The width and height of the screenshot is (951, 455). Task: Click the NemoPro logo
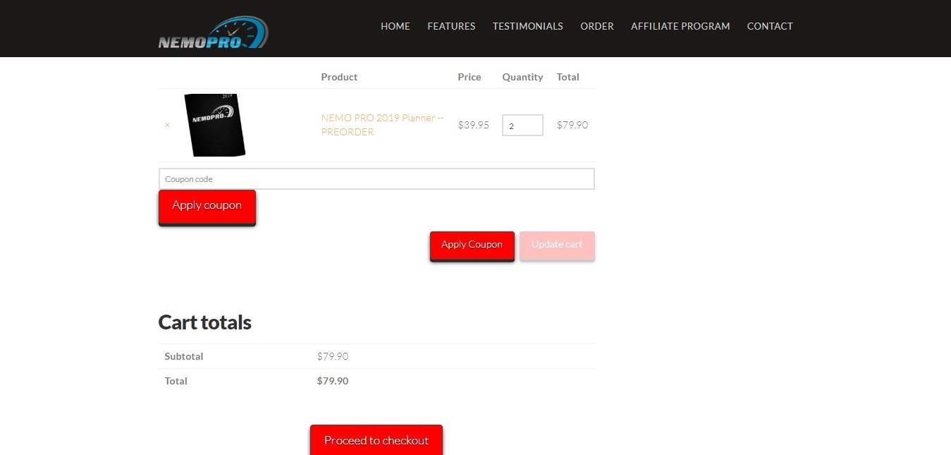[213, 32]
